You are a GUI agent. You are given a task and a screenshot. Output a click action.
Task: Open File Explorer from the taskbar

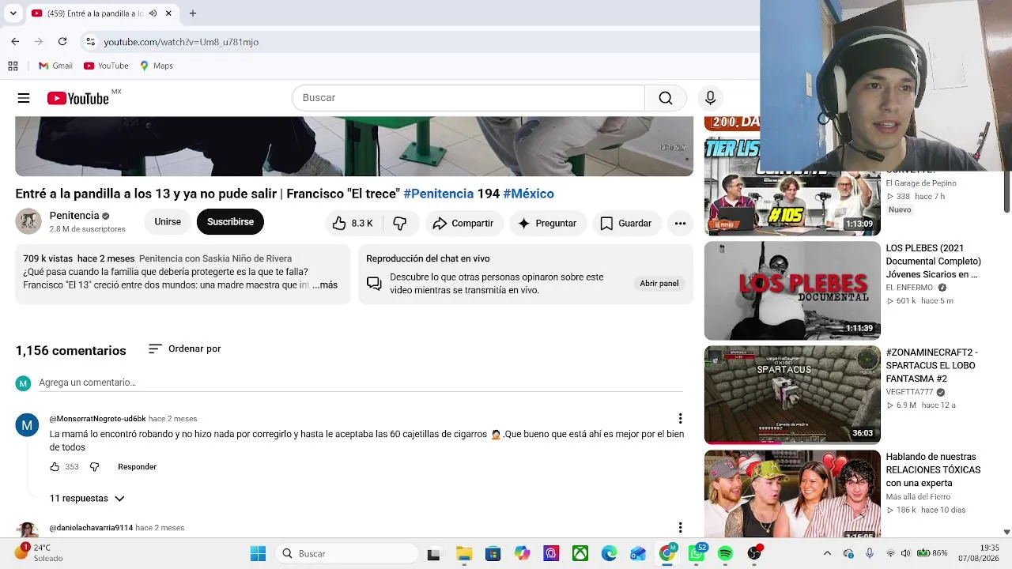[463, 554]
